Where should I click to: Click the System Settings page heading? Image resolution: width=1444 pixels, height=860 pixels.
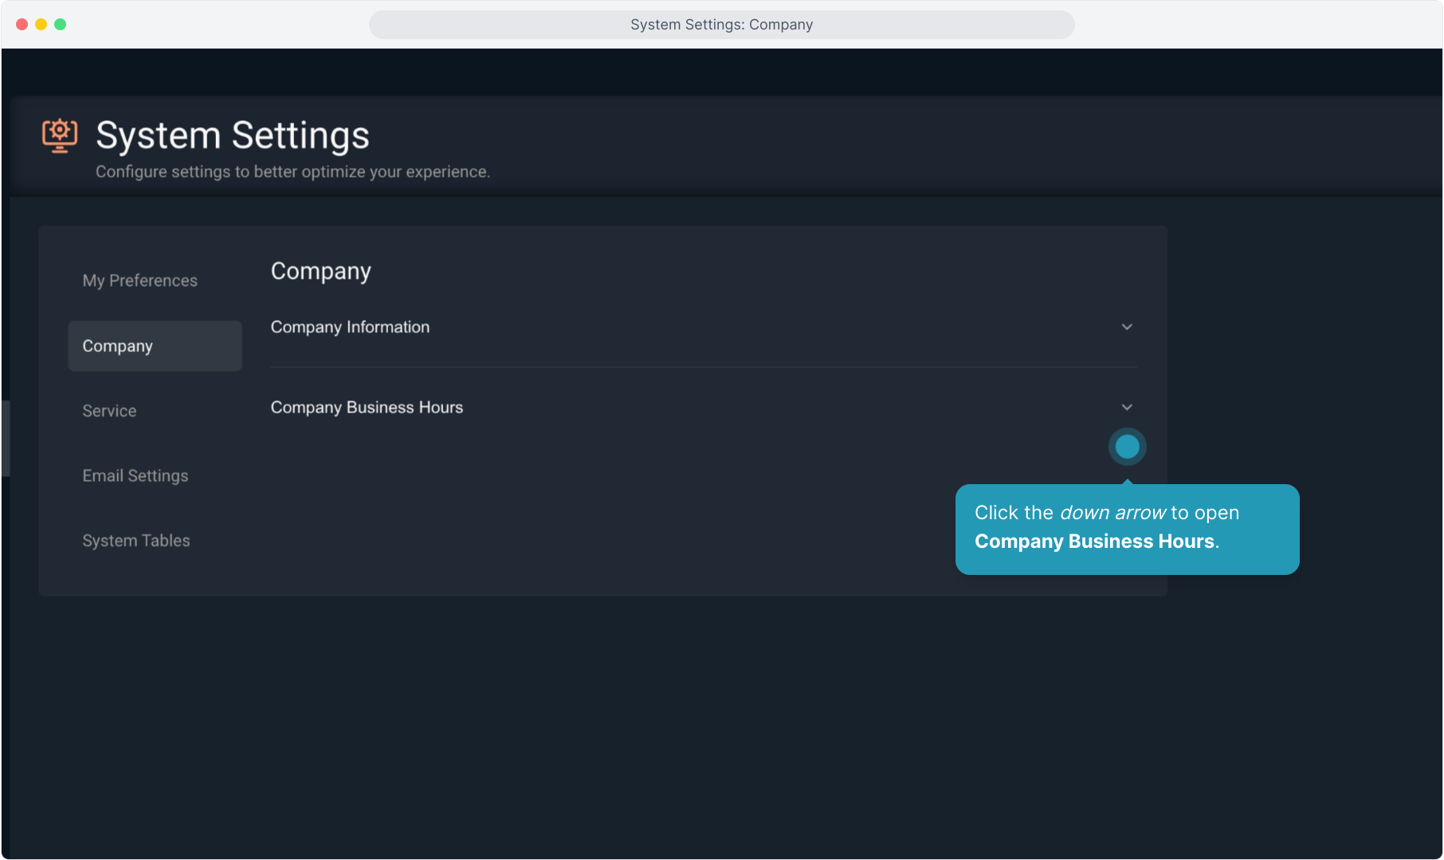point(232,135)
